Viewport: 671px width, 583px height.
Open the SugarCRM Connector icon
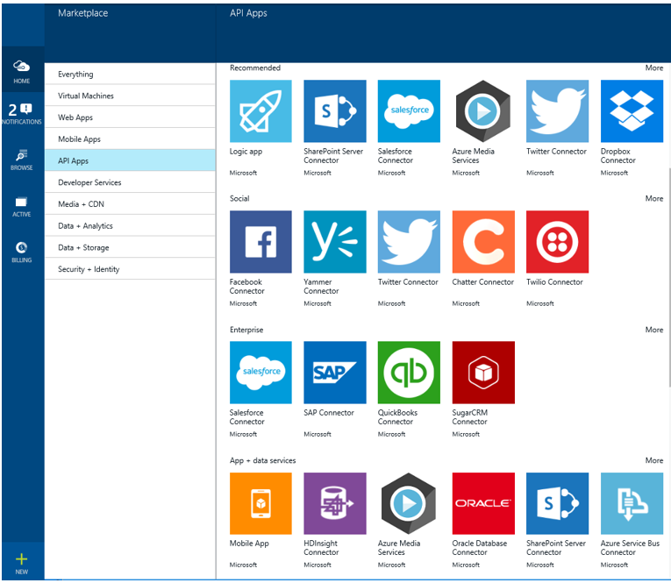[x=483, y=372]
